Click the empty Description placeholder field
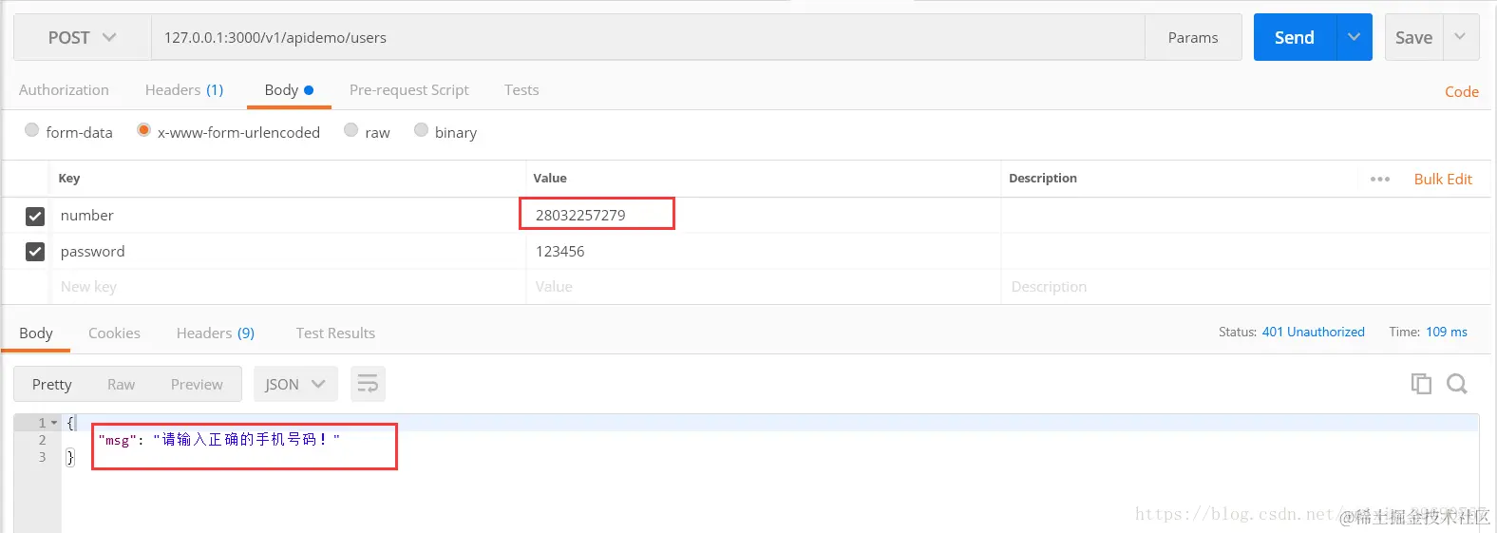Viewport: 1497px width, 533px height. (x=1244, y=287)
